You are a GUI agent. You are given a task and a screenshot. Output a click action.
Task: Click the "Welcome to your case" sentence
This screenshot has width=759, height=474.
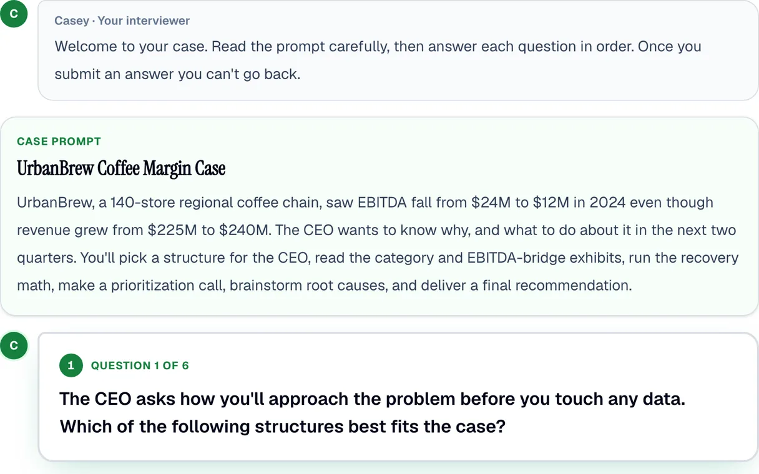pos(127,46)
